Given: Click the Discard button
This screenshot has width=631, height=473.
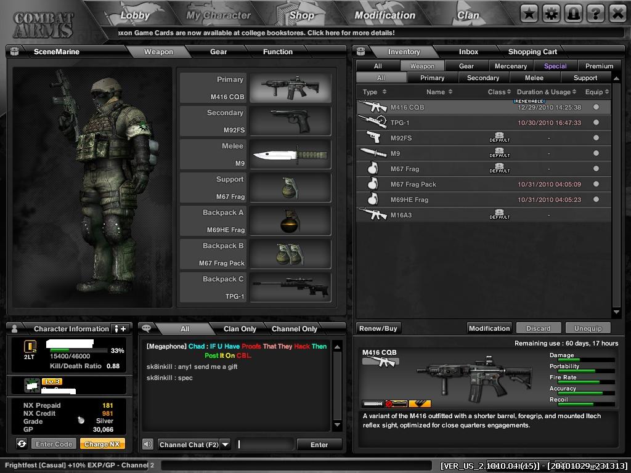Looking at the screenshot, I should pyautogui.click(x=539, y=328).
